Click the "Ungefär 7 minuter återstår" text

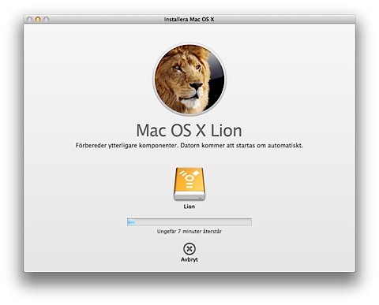tap(189, 232)
